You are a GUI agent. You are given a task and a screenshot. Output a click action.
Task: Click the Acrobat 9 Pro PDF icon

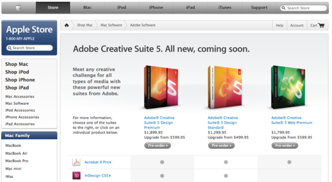76,162
